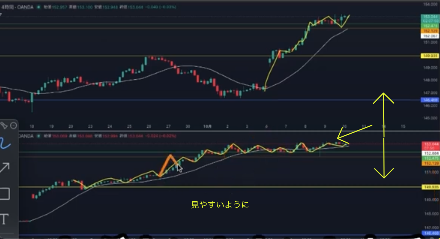Click the red 153.044 price label, lower chart
The image size is (440, 239).
(x=431, y=144)
